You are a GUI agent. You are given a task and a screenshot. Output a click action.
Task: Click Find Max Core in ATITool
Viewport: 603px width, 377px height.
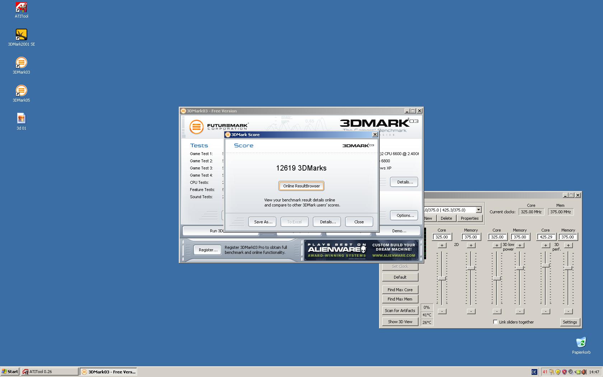pos(400,290)
